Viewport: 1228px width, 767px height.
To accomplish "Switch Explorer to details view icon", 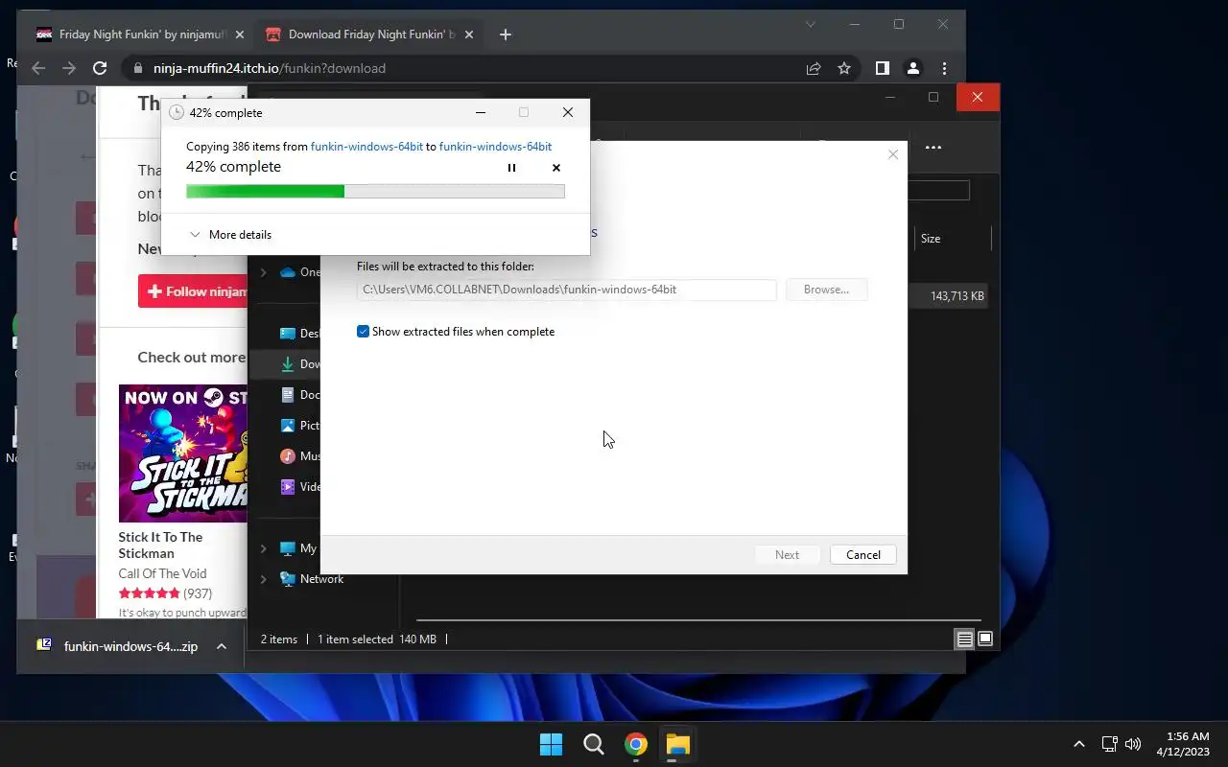I will click(965, 639).
